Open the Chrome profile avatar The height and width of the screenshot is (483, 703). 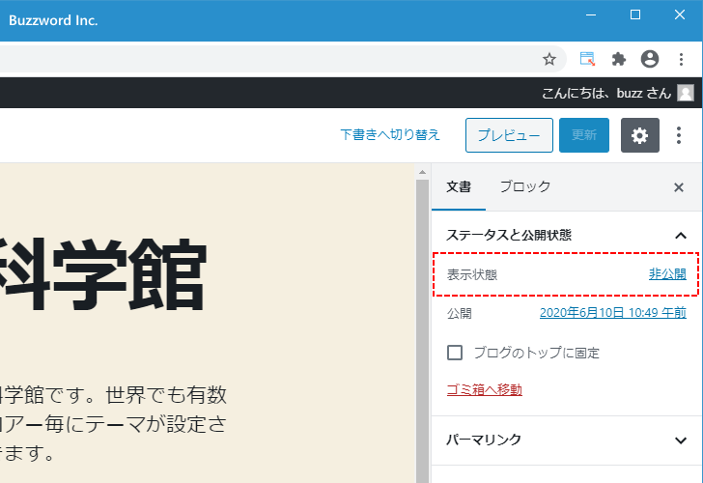650,59
